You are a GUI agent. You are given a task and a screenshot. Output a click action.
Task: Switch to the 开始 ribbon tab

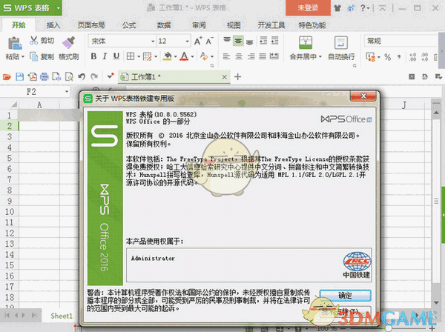(19, 25)
